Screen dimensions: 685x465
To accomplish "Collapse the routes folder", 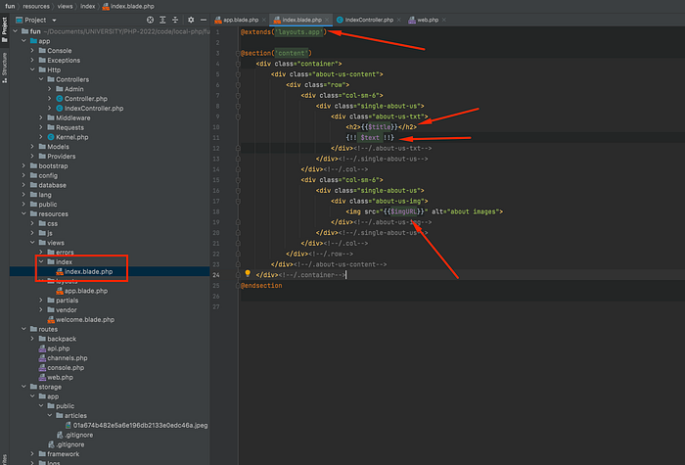I will pos(24,330).
